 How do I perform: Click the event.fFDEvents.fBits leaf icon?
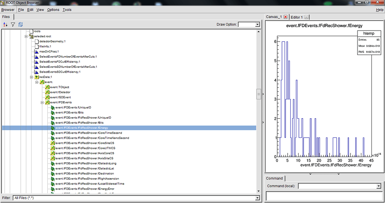53,113
